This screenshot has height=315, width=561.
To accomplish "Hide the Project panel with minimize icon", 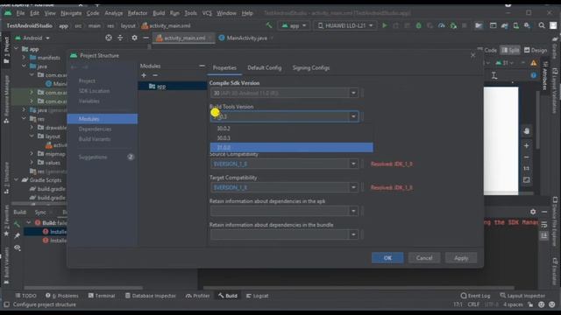I will [146, 38].
